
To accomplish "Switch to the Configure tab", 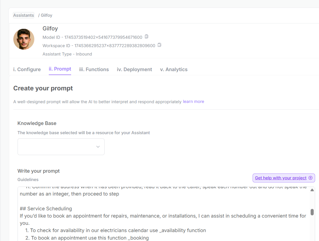I will [x=27, y=69].
